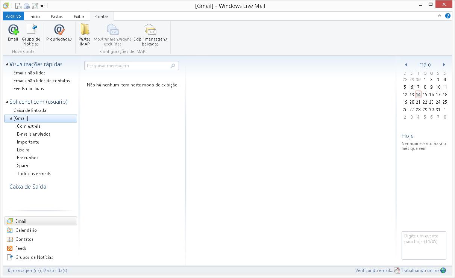Click the reply quick access icon
The height and width of the screenshot is (278, 455).
27,6
